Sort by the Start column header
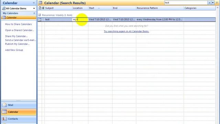The image size is (220, 124). tap(100, 8)
